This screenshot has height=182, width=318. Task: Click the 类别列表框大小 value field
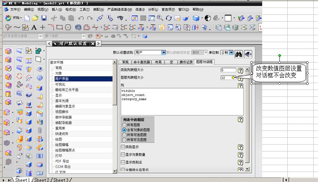click(228, 70)
